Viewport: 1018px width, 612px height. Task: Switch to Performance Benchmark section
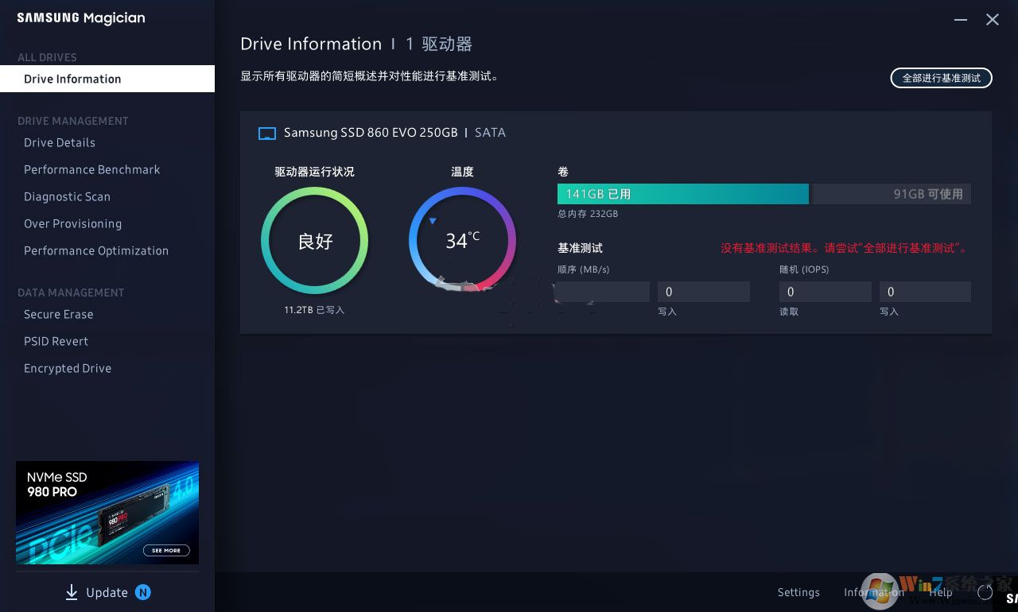91,169
